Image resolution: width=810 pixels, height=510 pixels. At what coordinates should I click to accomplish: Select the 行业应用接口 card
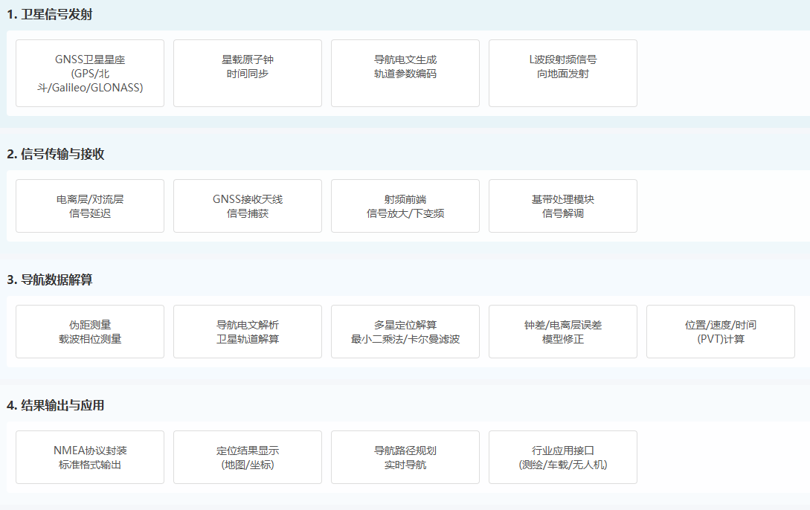[x=563, y=457]
